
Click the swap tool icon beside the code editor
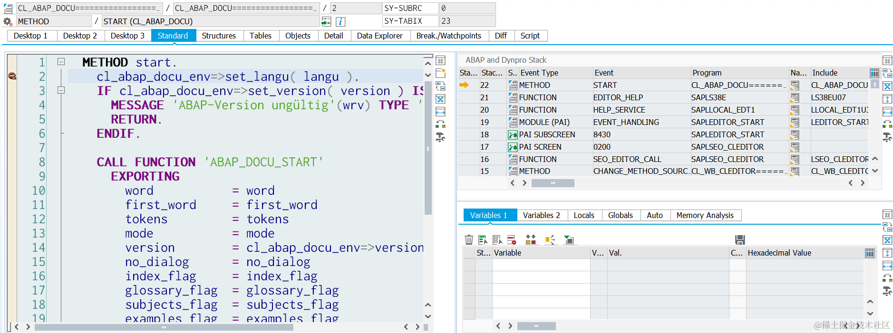coord(440,124)
